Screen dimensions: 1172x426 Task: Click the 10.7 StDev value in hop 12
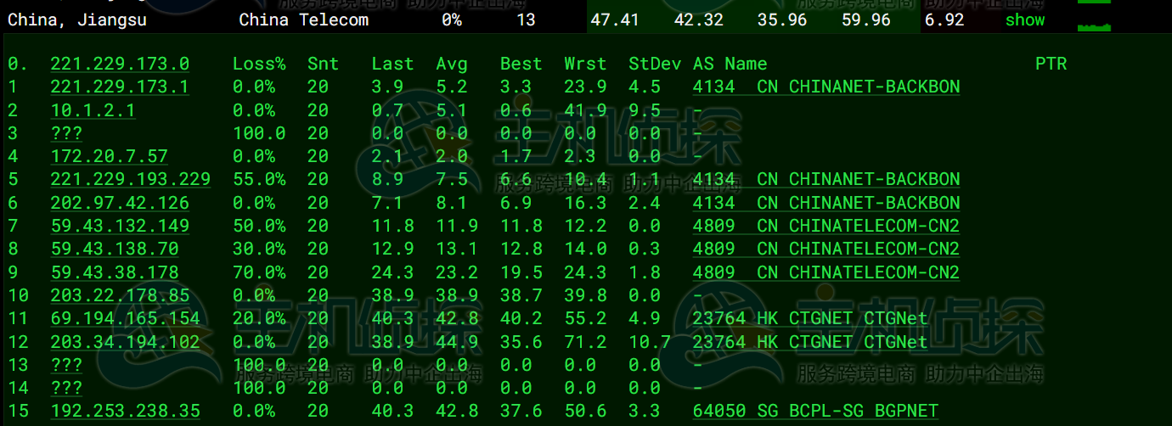(650, 342)
